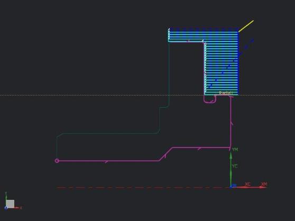The height and width of the screenshot is (221, 295).
Task: Select the magenta diagonal ramp segment
Action: (166, 154)
